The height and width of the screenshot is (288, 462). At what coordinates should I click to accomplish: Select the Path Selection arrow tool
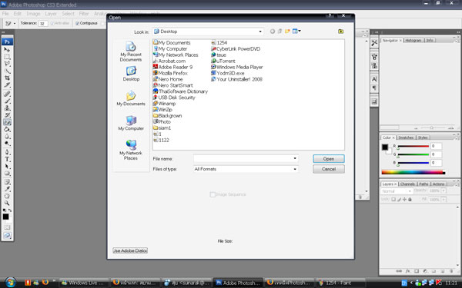tap(7, 167)
